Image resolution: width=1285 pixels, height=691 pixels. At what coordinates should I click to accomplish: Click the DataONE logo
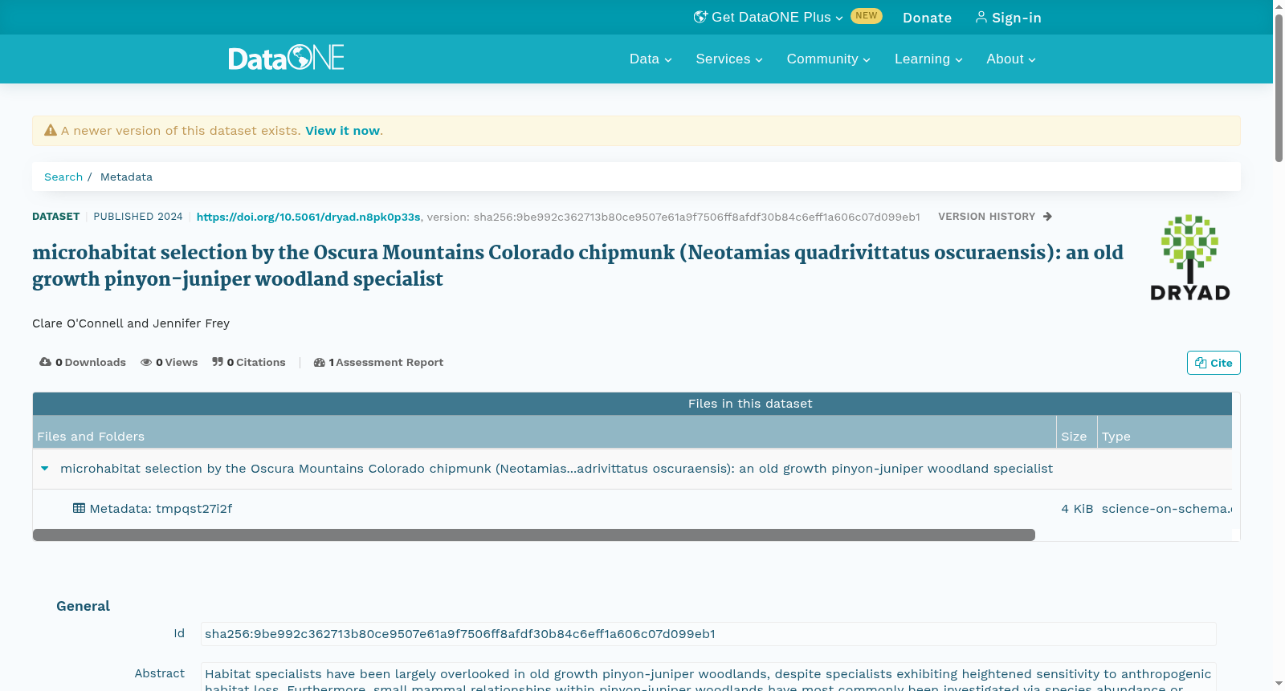[x=286, y=58]
